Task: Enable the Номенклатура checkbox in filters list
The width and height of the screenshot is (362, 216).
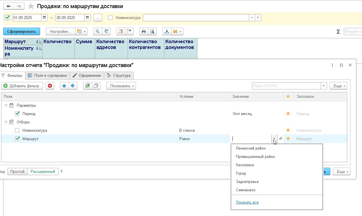Action: click(x=17, y=130)
